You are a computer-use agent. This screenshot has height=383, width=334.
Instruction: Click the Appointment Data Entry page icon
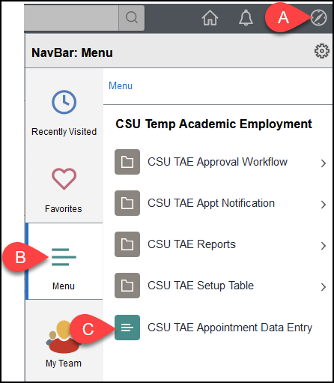point(127,328)
